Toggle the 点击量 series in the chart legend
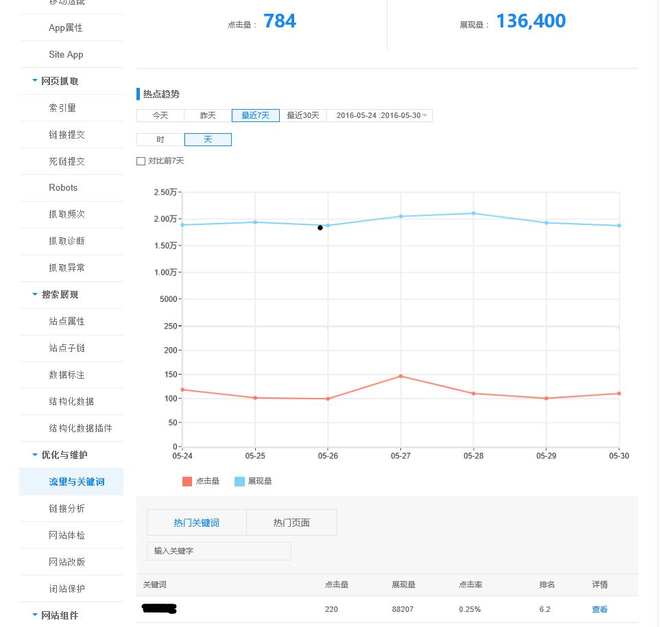 point(201,481)
